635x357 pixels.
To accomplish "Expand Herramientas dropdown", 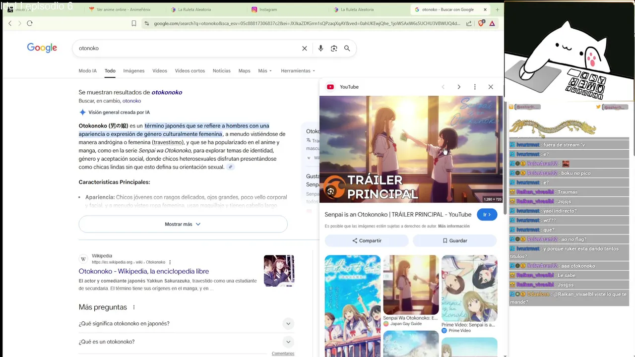I will coord(298,71).
